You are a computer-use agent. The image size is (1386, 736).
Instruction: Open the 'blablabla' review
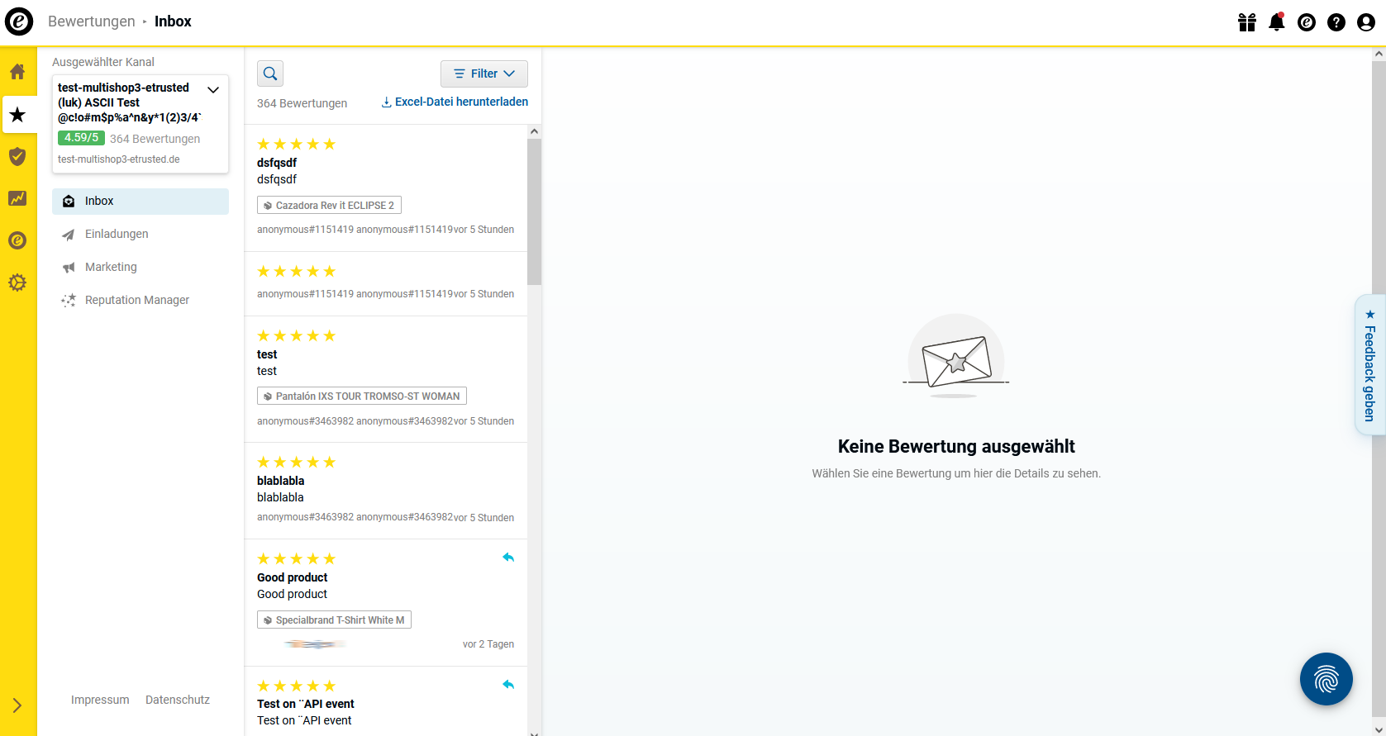(385, 491)
